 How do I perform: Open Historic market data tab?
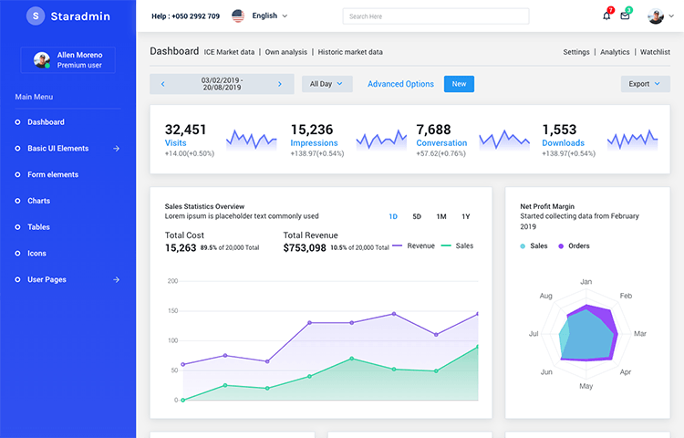350,52
